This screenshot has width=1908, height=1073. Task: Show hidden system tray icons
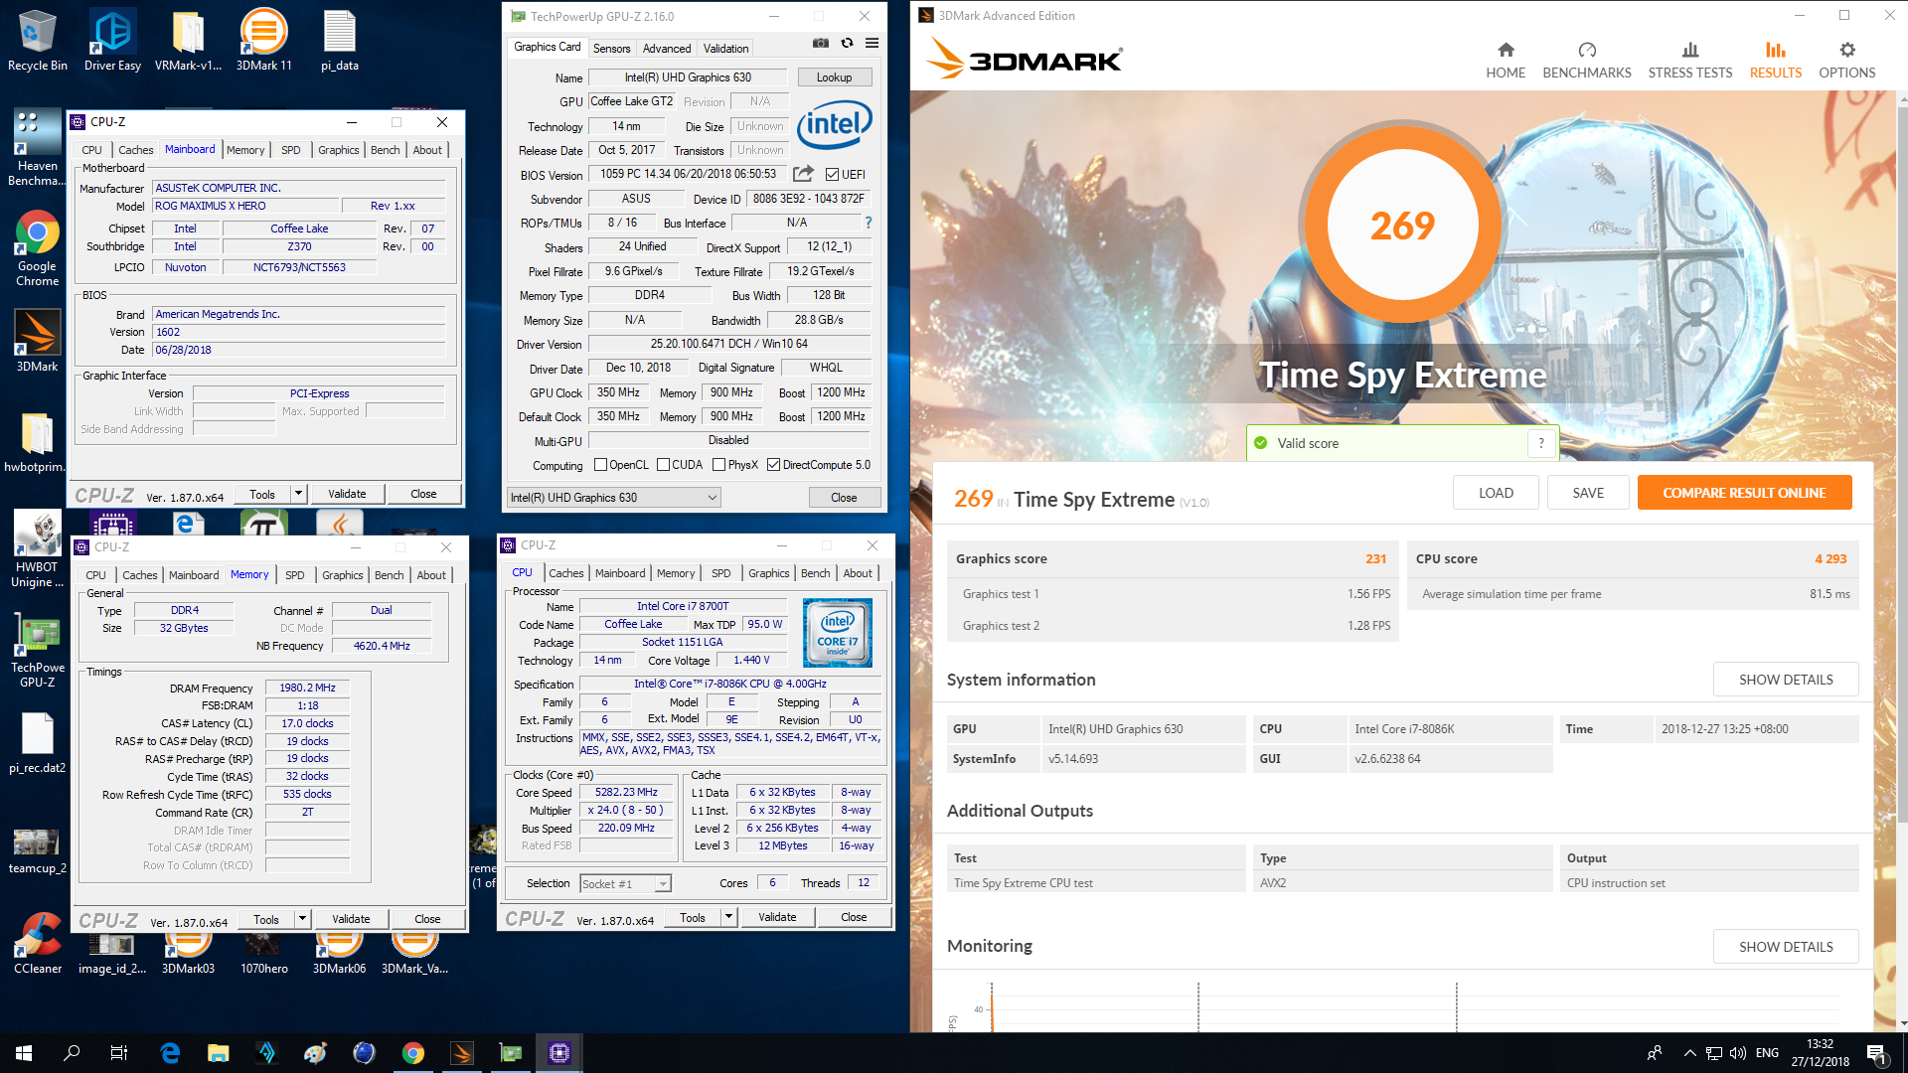(1689, 1053)
